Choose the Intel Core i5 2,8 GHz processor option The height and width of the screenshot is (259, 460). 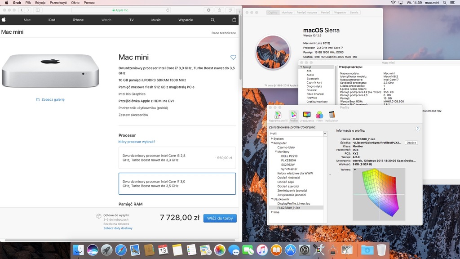click(x=177, y=158)
